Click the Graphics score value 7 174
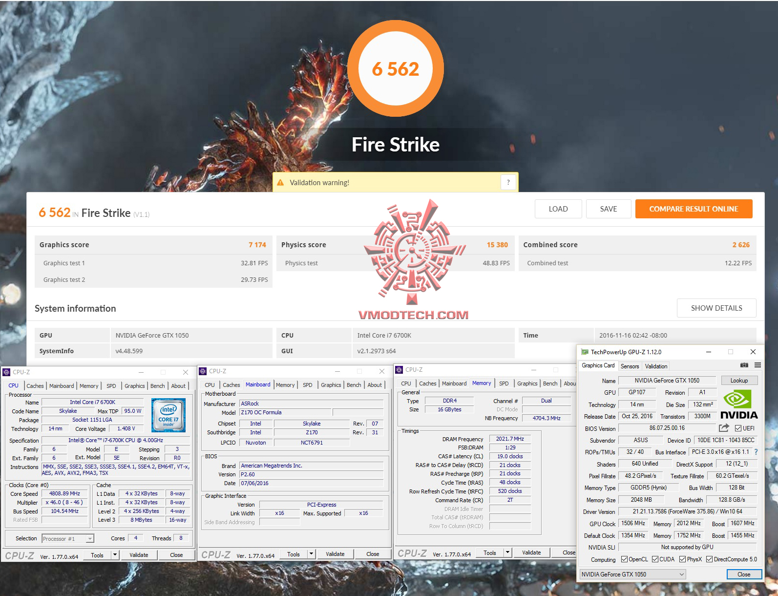The width and height of the screenshot is (778, 596). (257, 245)
